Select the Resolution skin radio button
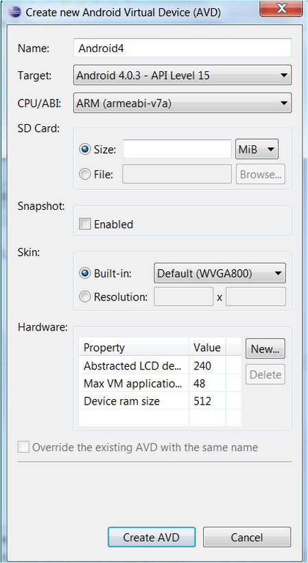The image size is (308, 563). tap(85, 297)
